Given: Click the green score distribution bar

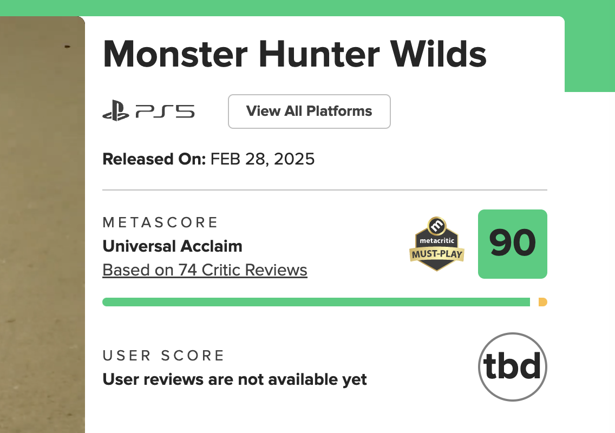Looking at the screenshot, I should [x=316, y=302].
